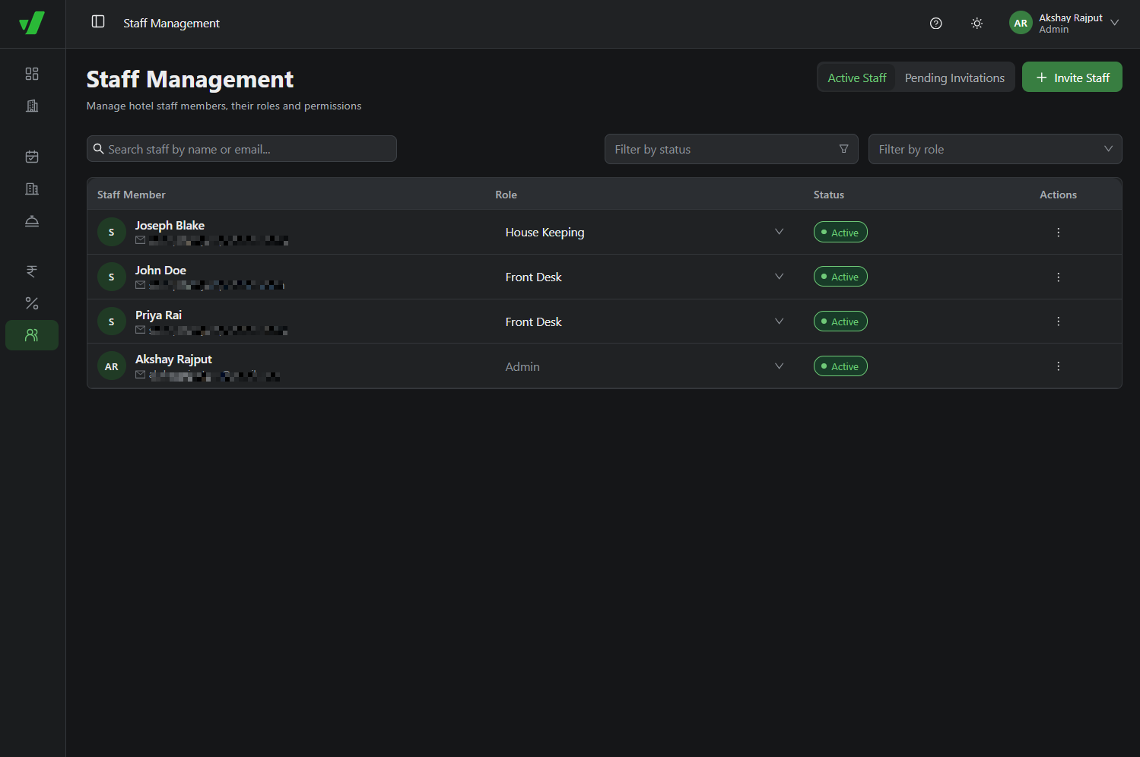The image size is (1140, 757).
Task: Open actions menu for Priya Rai
Action: (x=1058, y=321)
